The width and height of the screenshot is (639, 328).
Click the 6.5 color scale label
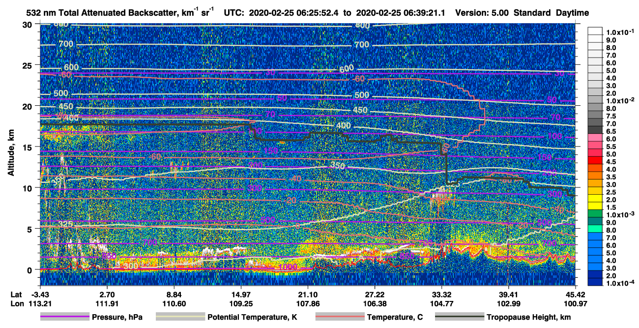[x=610, y=131]
